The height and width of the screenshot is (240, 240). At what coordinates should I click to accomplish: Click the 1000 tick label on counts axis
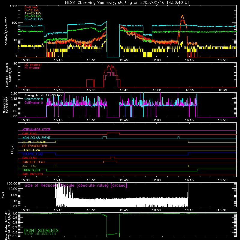pyautogui.click(x=13, y=6)
